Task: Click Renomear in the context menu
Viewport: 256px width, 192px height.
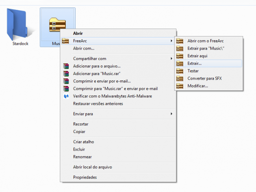Action: [x=83, y=157]
